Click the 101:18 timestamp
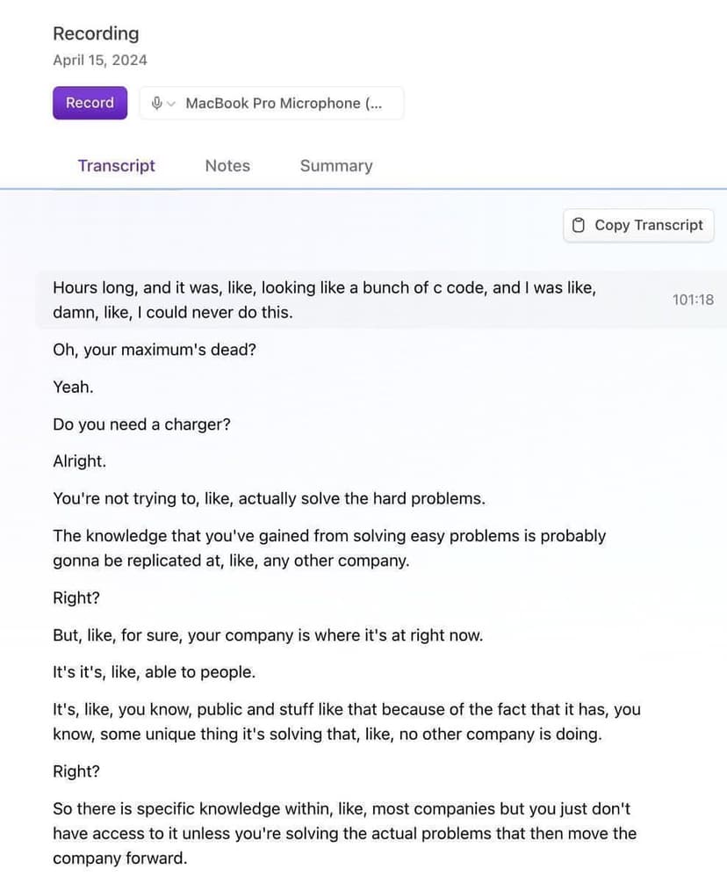This screenshot has height=884, width=727. pos(693,300)
